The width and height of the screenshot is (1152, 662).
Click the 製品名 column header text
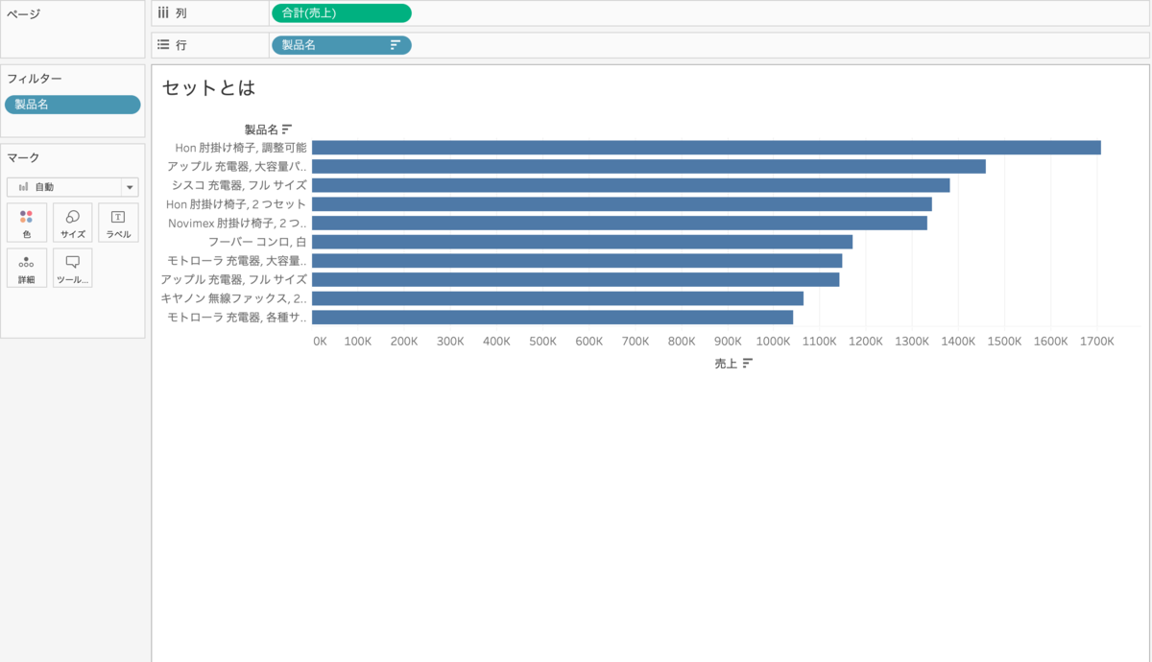(261, 130)
